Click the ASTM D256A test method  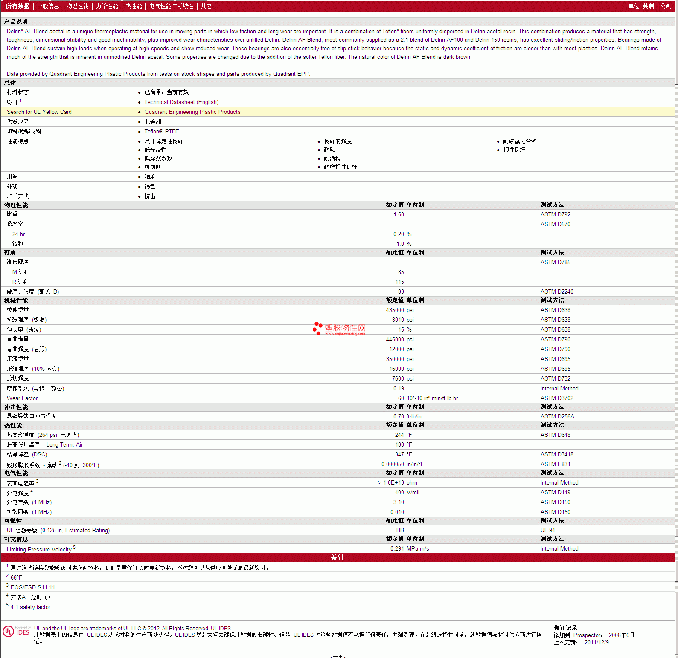tap(557, 417)
